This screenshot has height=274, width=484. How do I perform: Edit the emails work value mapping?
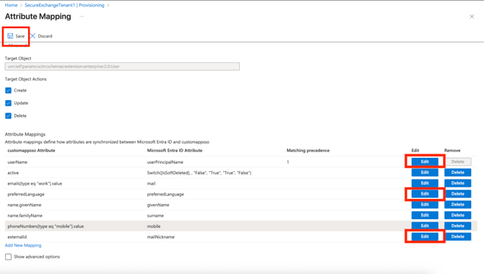click(x=425, y=183)
